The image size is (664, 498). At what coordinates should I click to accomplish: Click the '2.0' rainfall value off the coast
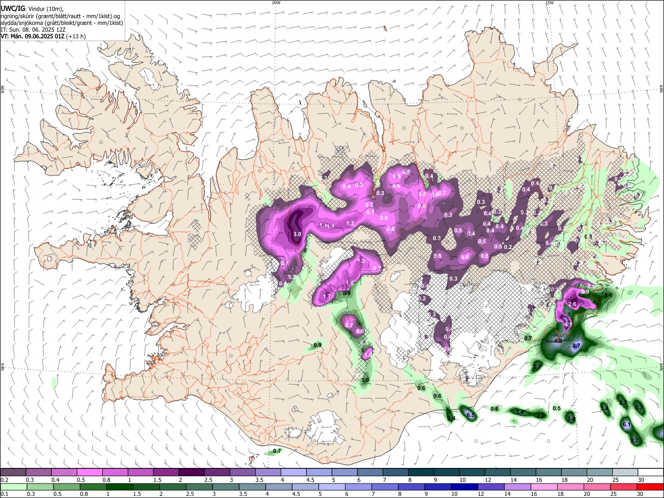[x=540, y=416]
